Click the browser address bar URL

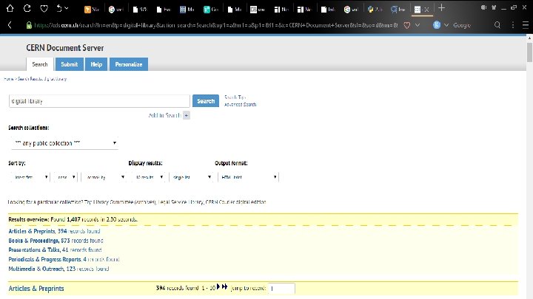pyautogui.click(x=216, y=25)
